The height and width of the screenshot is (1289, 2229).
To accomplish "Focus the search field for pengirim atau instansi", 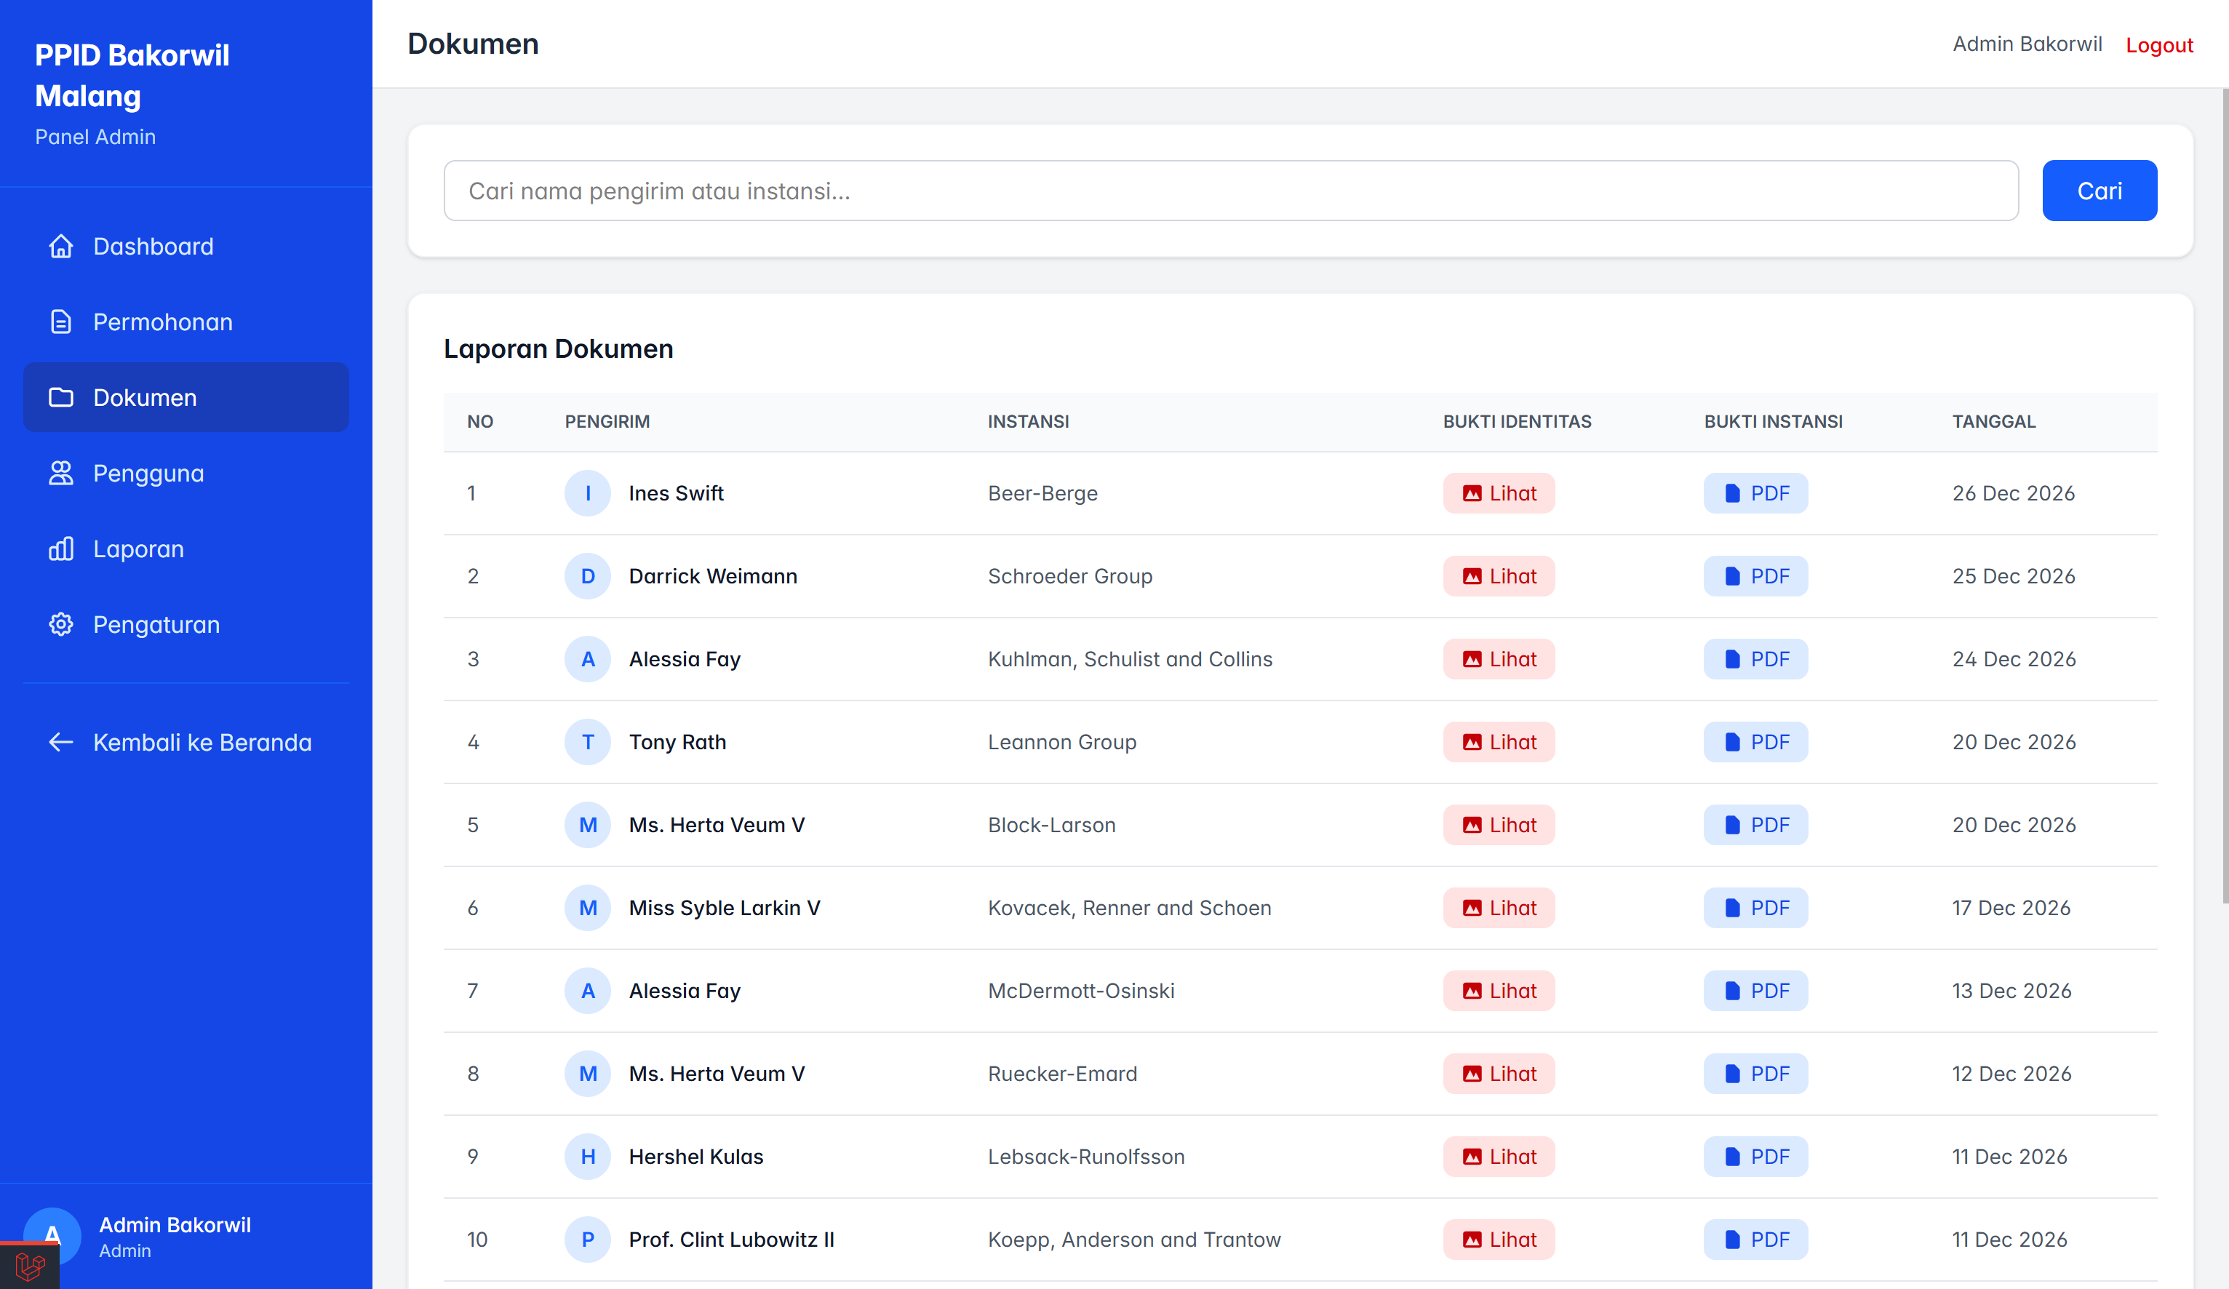I will (1230, 190).
